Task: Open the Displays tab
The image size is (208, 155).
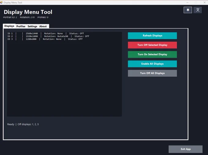Action: [x=9, y=26]
